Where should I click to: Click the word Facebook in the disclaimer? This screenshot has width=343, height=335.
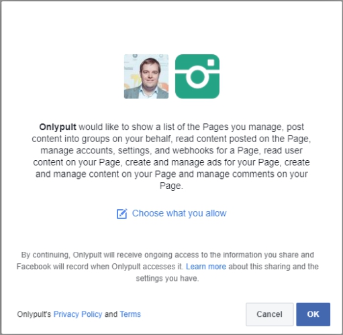tap(34, 267)
